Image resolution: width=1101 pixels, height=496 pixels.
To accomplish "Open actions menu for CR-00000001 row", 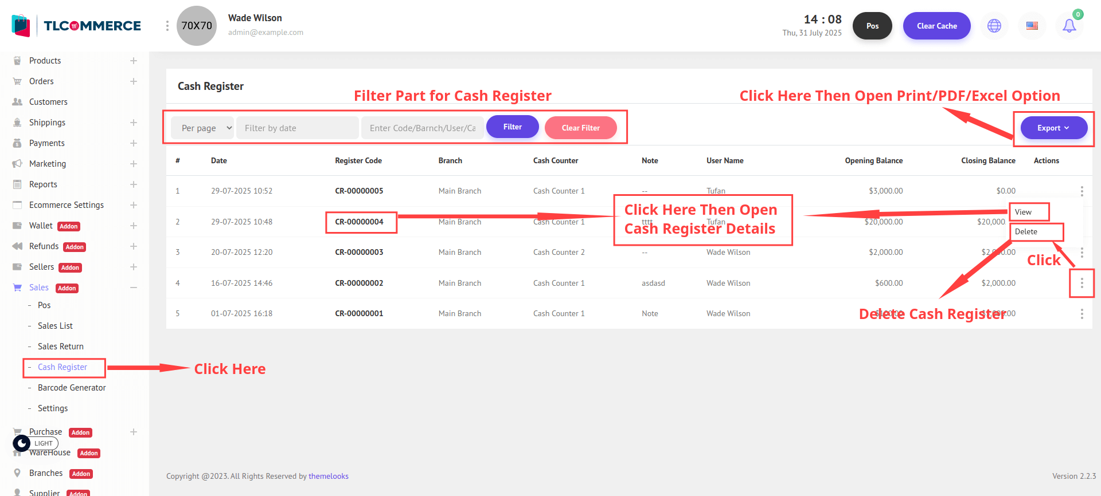I will tap(1082, 314).
